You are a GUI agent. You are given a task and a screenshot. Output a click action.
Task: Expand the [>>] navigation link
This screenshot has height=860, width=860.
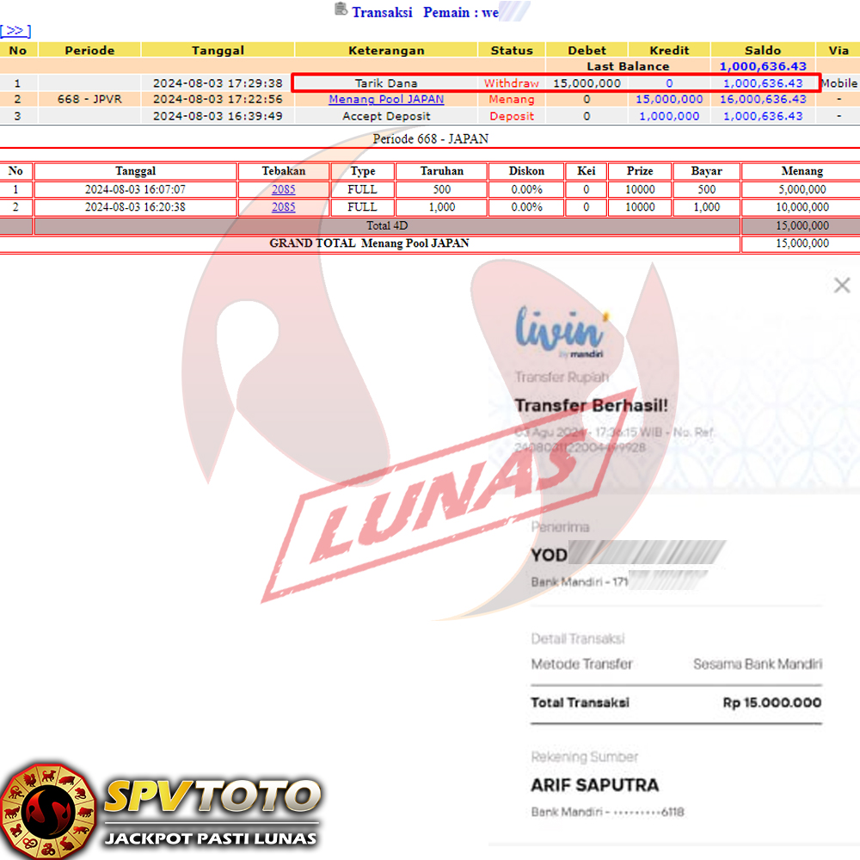(15, 31)
